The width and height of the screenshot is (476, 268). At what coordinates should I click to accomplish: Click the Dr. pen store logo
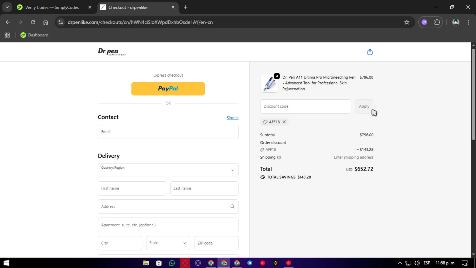point(112,52)
